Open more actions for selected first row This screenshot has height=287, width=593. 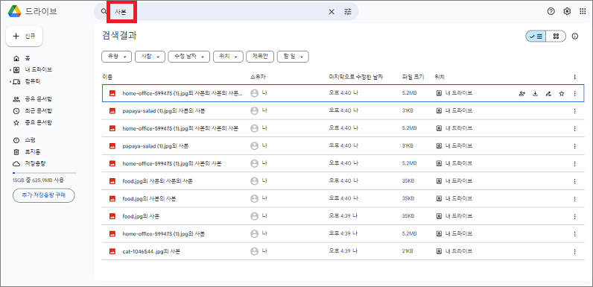pos(575,93)
